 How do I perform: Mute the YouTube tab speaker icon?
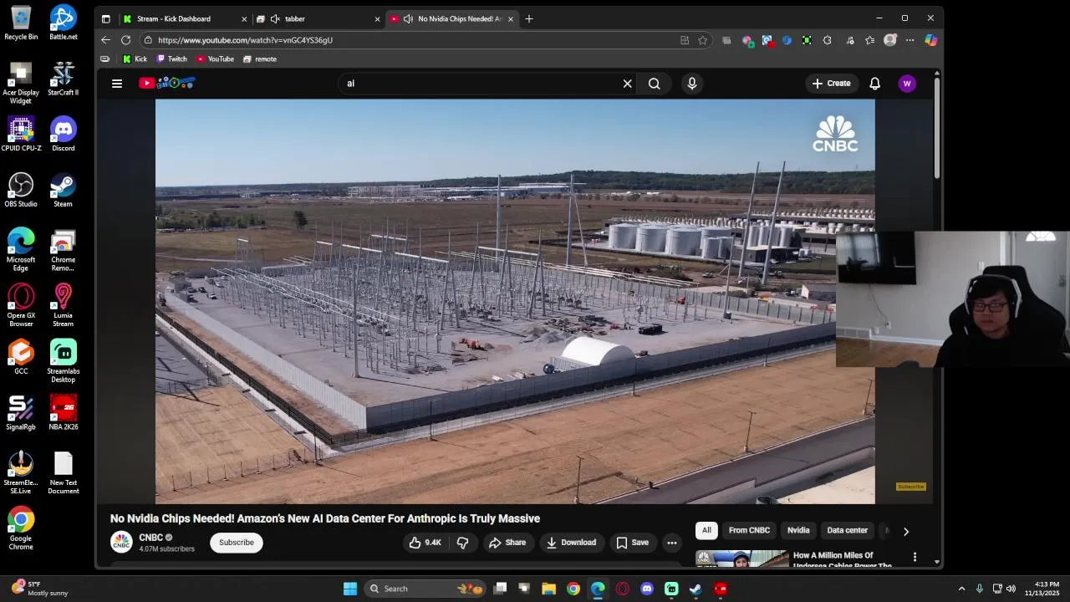pyautogui.click(x=408, y=18)
